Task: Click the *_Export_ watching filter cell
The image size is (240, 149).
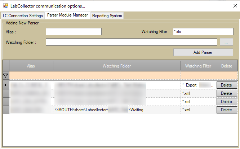Action: (198, 85)
